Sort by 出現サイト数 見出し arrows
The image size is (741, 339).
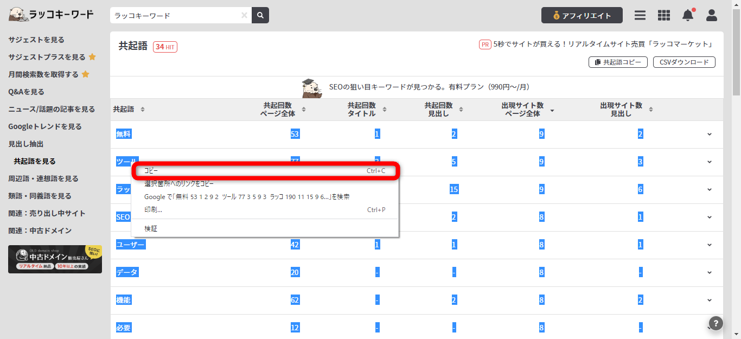coord(651,110)
